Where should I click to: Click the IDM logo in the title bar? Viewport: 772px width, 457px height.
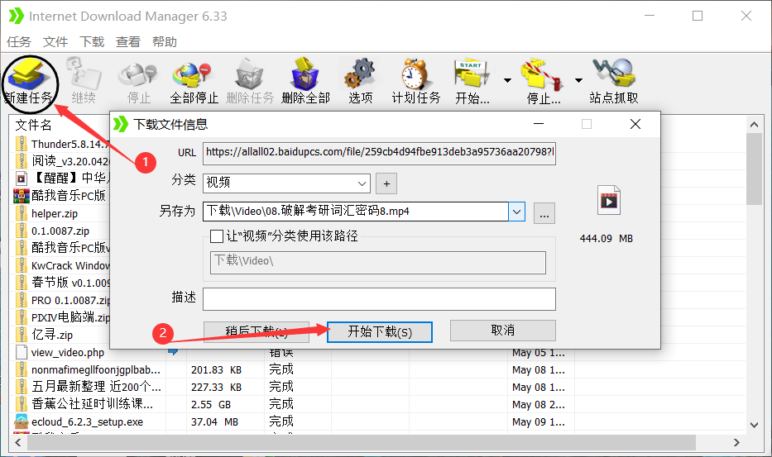[x=17, y=16]
